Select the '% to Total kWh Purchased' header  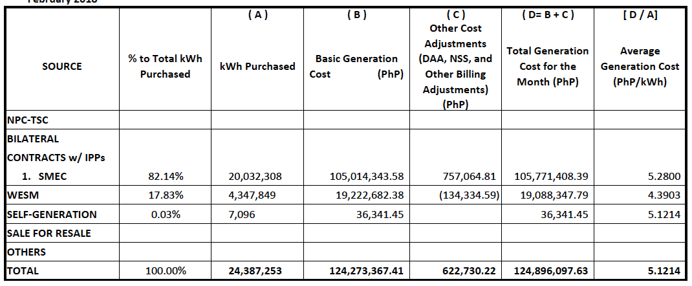[x=165, y=66]
